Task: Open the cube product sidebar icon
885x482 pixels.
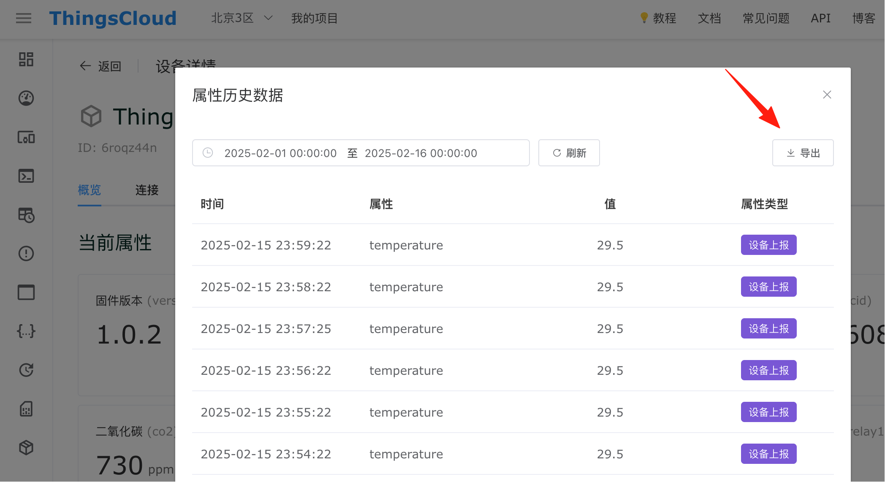Action: (26, 447)
